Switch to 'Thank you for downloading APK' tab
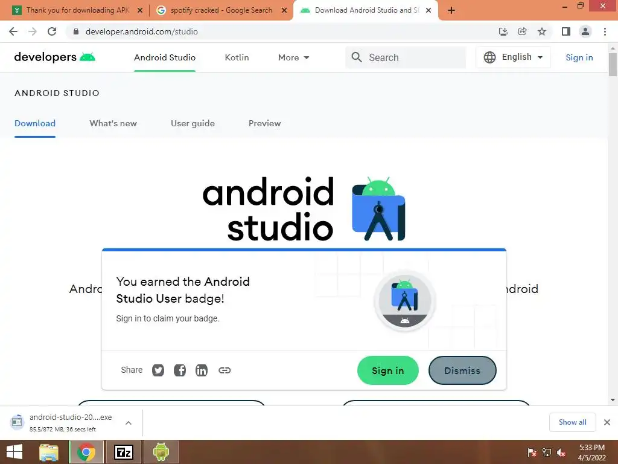This screenshot has height=464, width=618. click(x=77, y=10)
